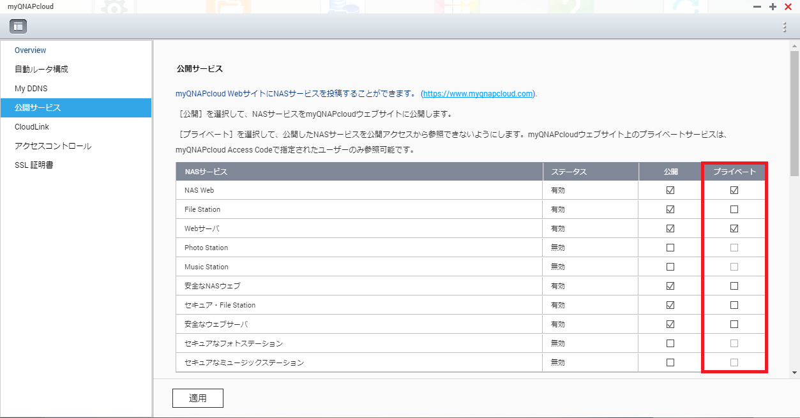
Task: Close the myQNAPcloud window
Action: tap(788, 6)
